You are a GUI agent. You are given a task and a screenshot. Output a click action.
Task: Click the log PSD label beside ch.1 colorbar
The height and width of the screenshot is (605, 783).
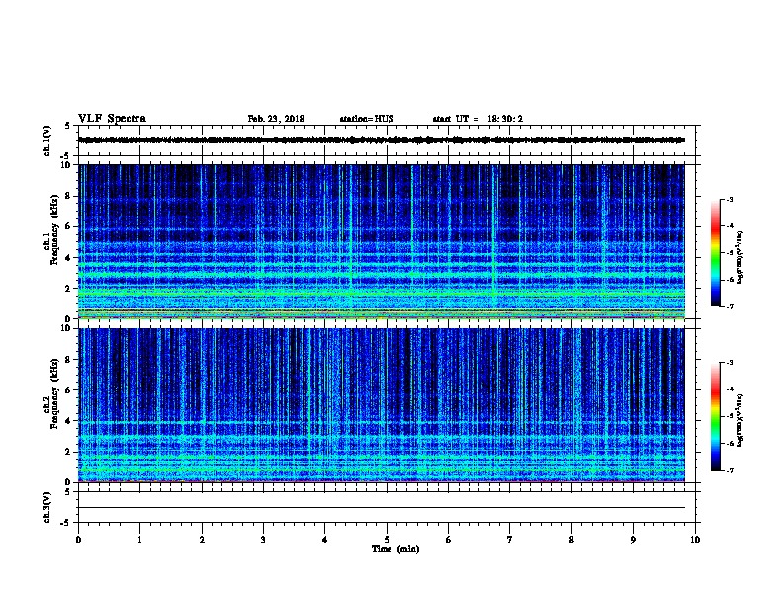[739, 257]
